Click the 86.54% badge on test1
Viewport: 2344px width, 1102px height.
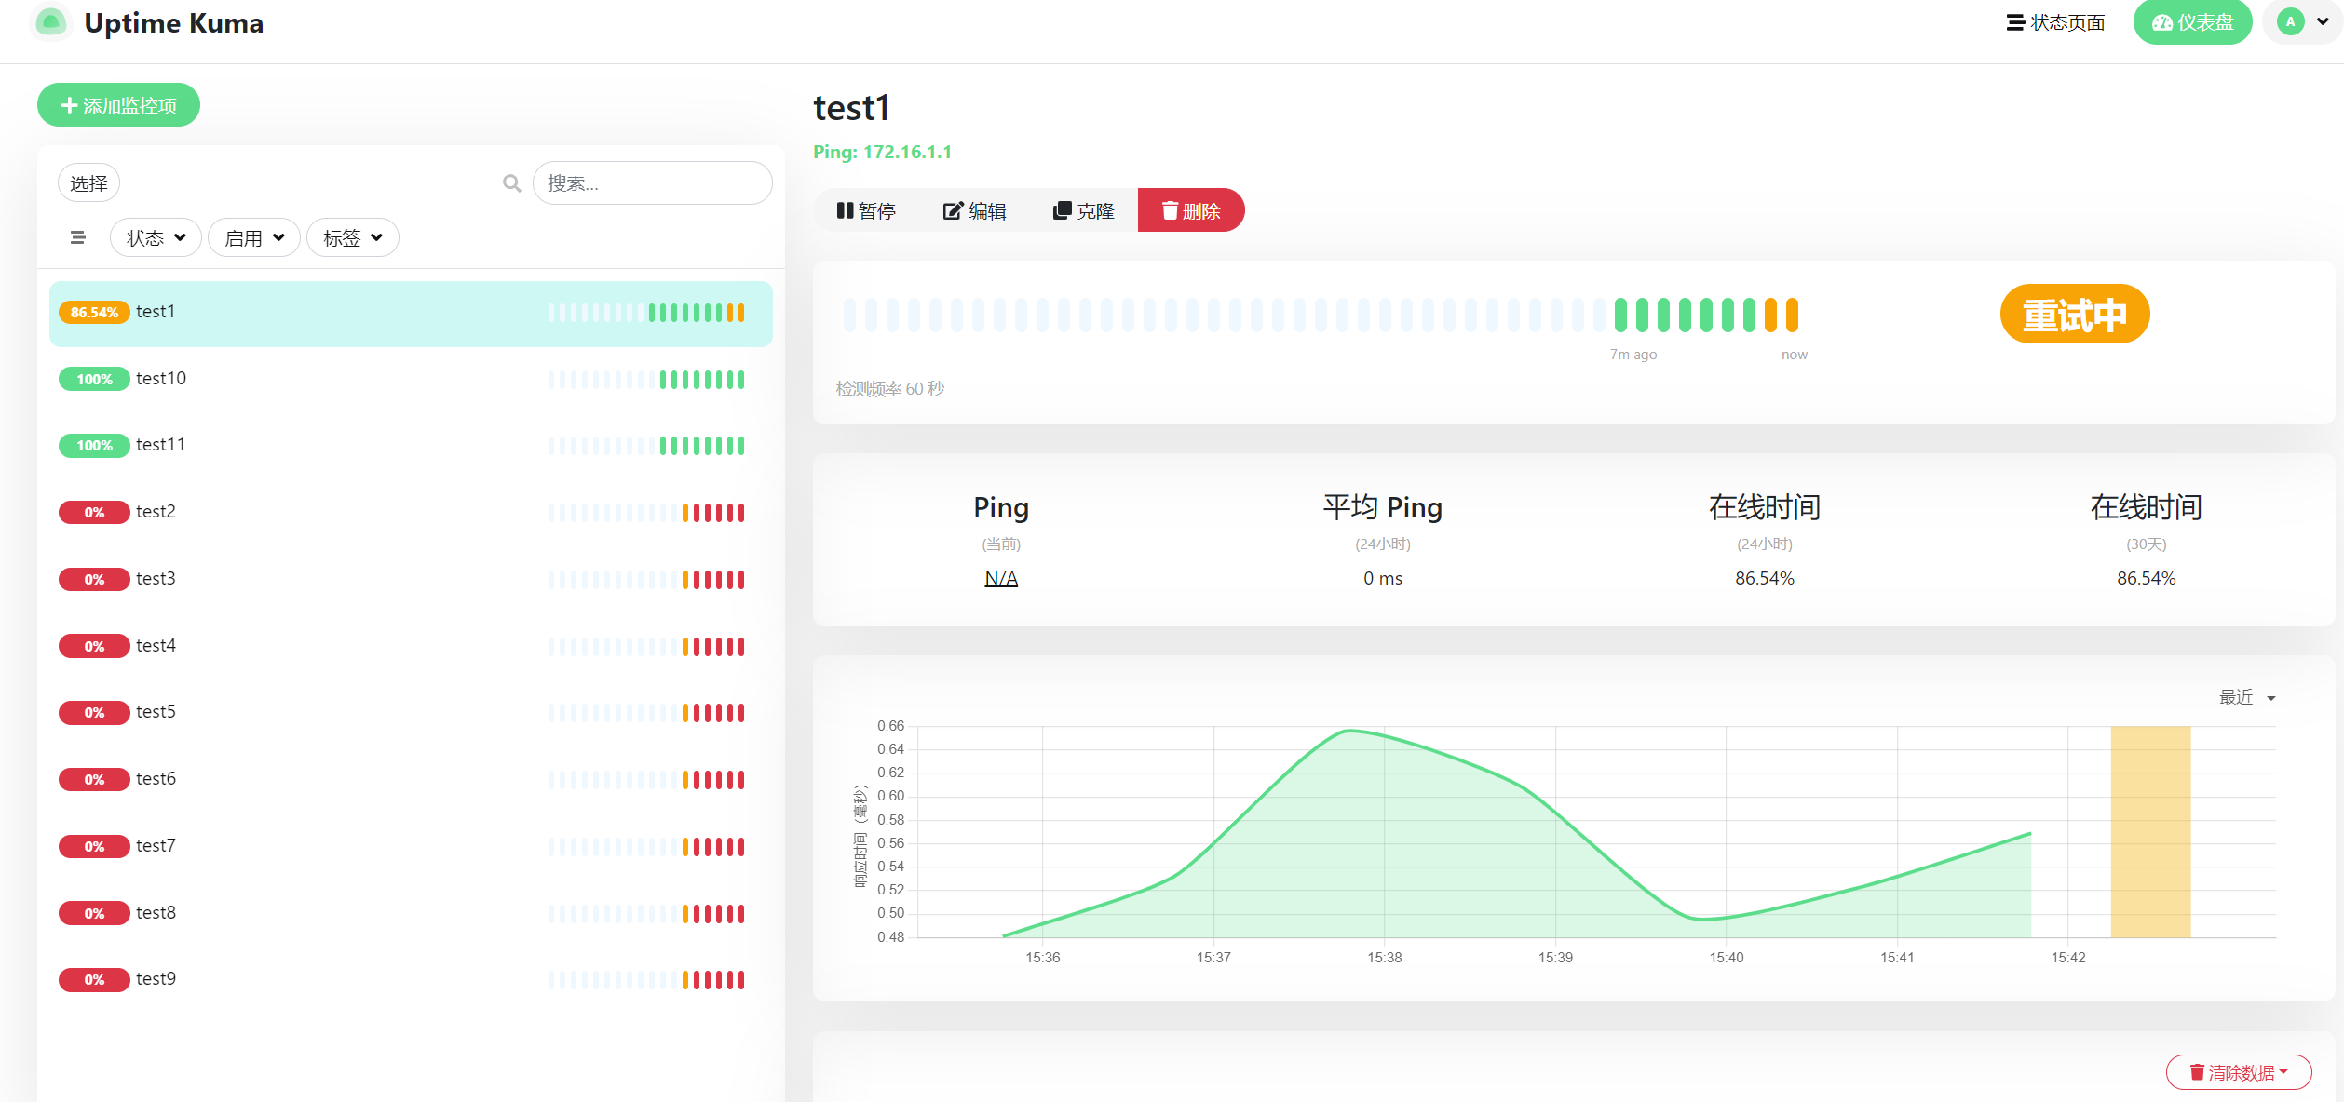[94, 313]
